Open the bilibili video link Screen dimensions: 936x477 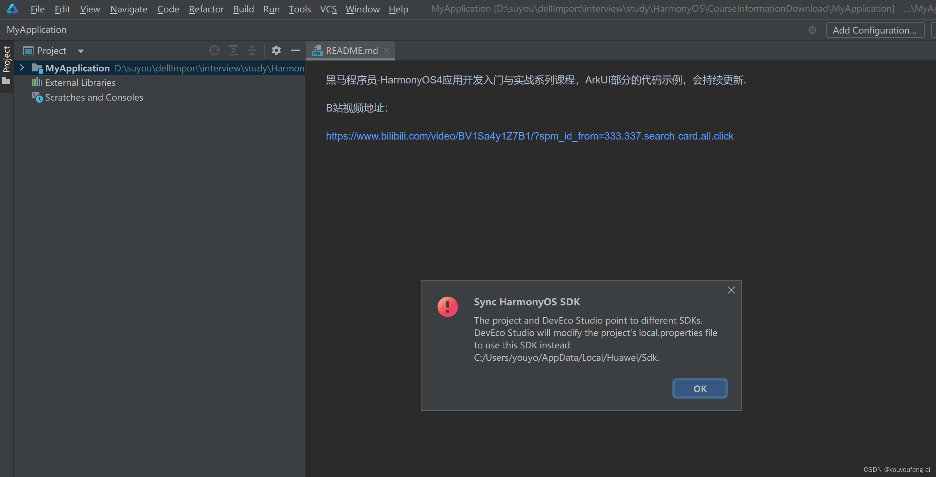[529, 136]
